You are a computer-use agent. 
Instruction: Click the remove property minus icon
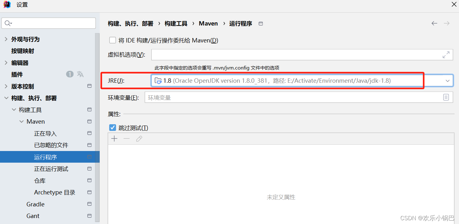click(126, 138)
